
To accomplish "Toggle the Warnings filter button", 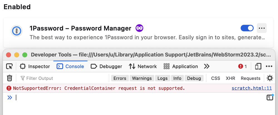I will (x=142, y=78).
